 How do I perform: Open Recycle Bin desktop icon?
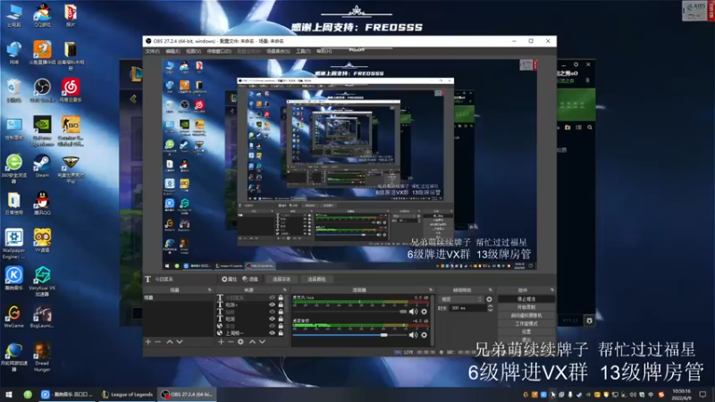point(13,91)
